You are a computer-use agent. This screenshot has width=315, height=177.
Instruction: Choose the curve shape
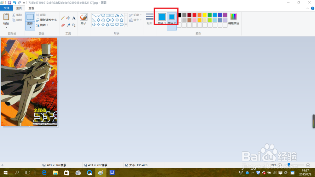[x=98, y=15]
